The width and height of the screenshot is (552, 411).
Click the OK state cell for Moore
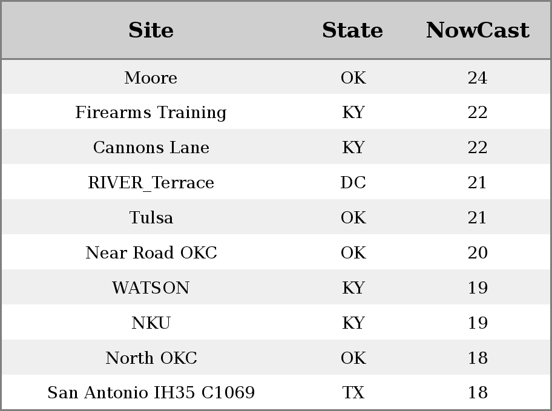[x=353, y=77]
